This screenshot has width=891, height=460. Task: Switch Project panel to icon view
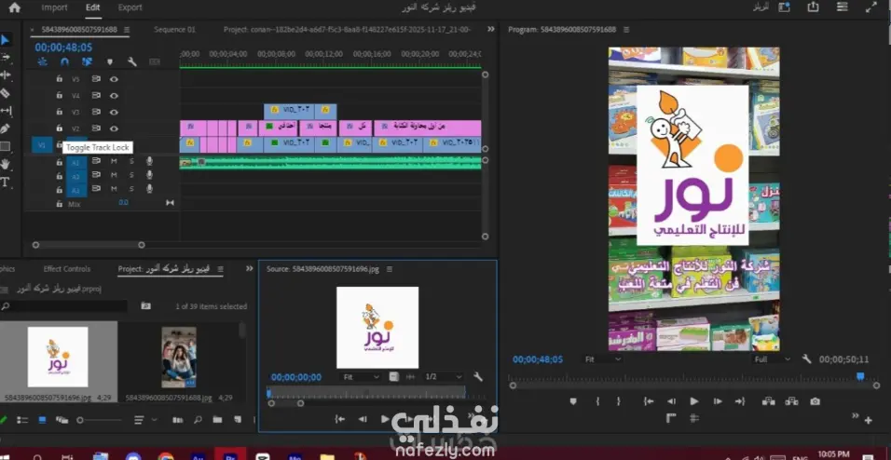point(42,420)
